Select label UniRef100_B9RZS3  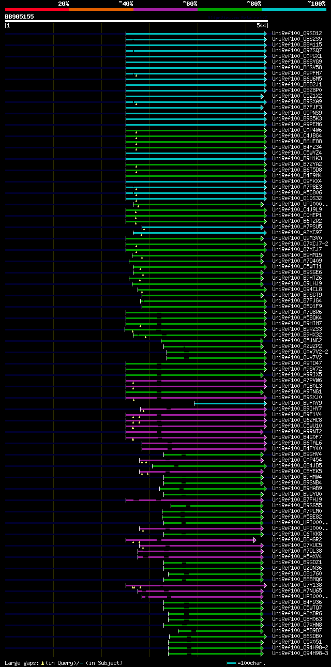click(x=297, y=329)
